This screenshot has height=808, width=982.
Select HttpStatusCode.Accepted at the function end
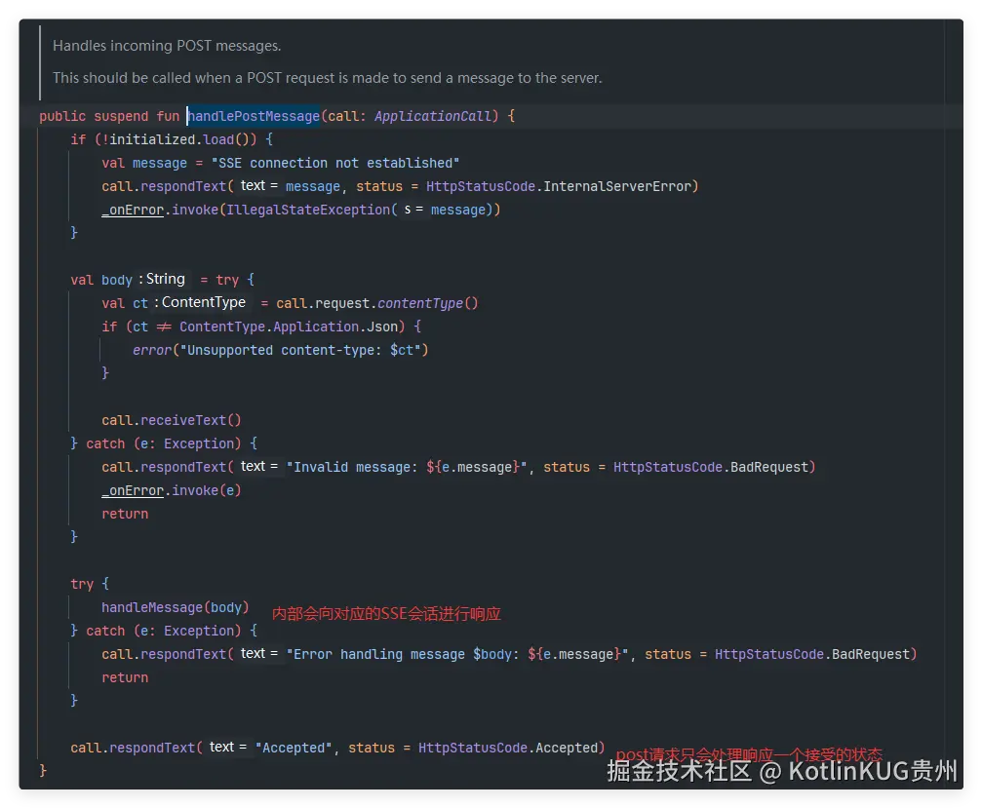pyautogui.click(x=511, y=748)
